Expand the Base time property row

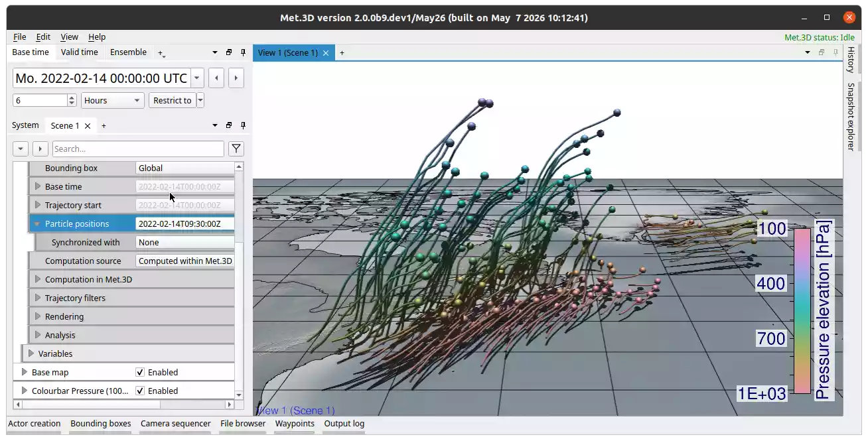click(x=38, y=187)
